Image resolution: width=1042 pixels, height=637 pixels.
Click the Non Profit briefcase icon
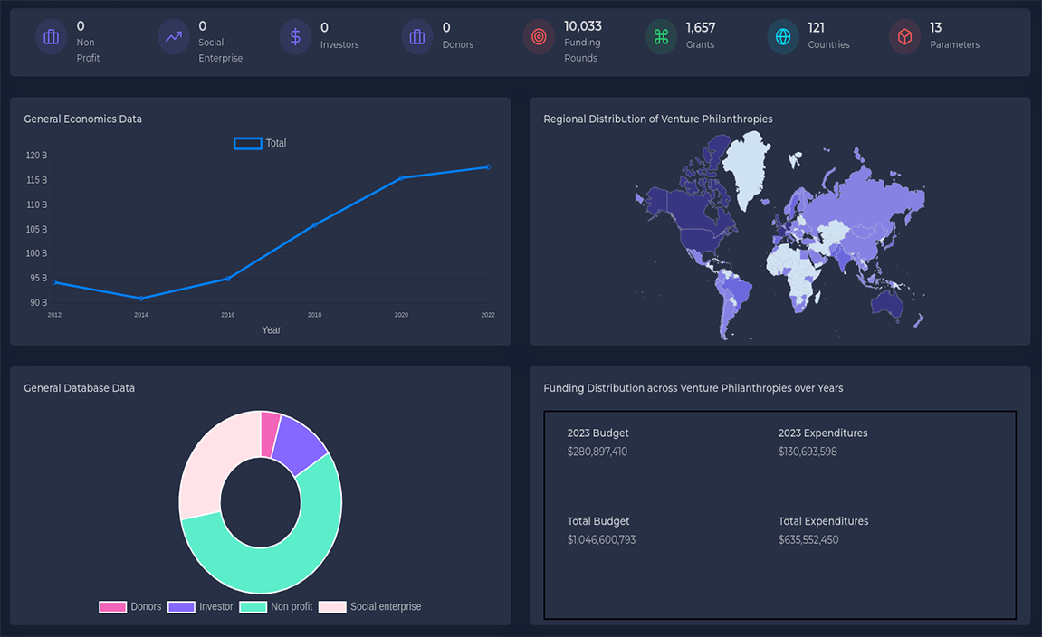(x=51, y=37)
